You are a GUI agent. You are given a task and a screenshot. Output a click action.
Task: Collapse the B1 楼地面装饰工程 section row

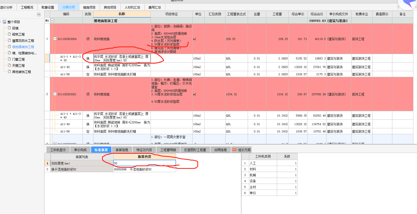[x=52, y=20]
